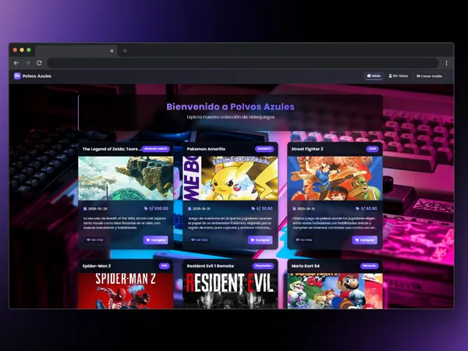468x351 pixels.
Task: Click Comprar on the Pokemon Amarillo card
Action: pyautogui.click(x=260, y=240)
